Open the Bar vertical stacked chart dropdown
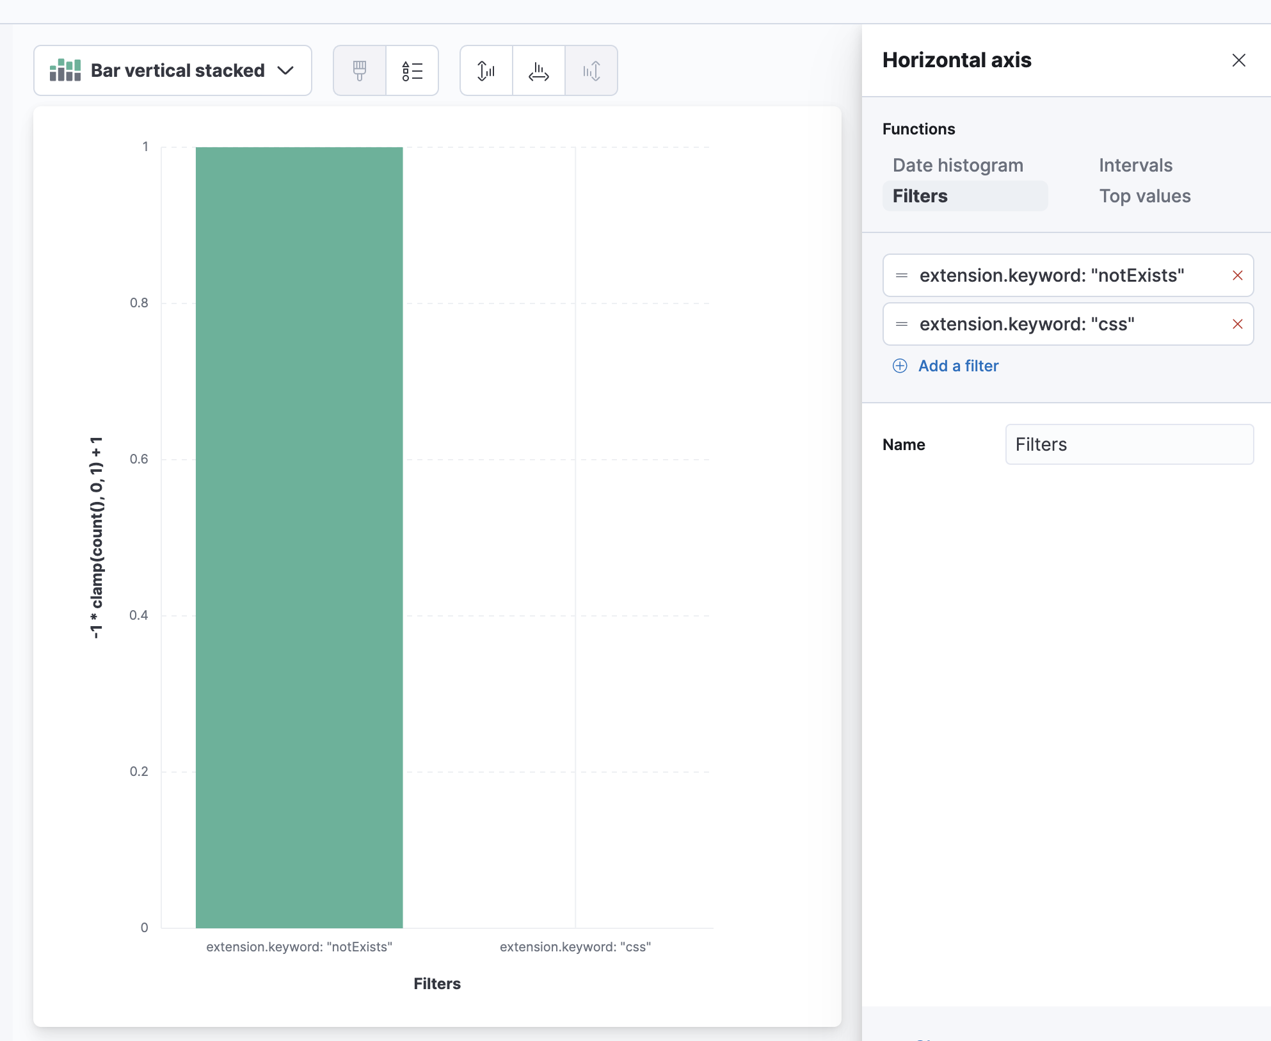This screenshot has height=1041, width=1271. 173,70
